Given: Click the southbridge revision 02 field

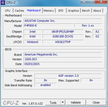Looking at the screenshot, I should pos(97,36).
